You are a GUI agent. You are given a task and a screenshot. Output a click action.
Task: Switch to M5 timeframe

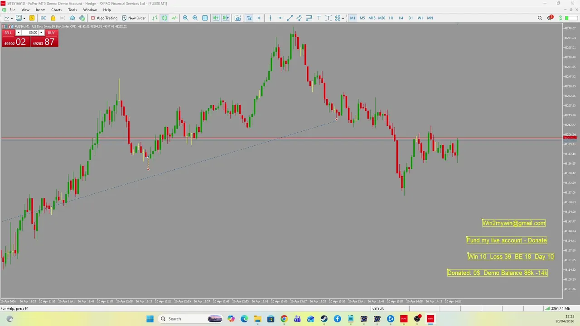pyautogui.click(x=362, y=18)
